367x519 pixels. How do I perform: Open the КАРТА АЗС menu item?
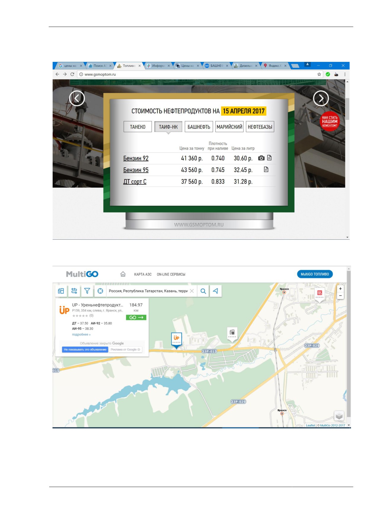(143, 274)
